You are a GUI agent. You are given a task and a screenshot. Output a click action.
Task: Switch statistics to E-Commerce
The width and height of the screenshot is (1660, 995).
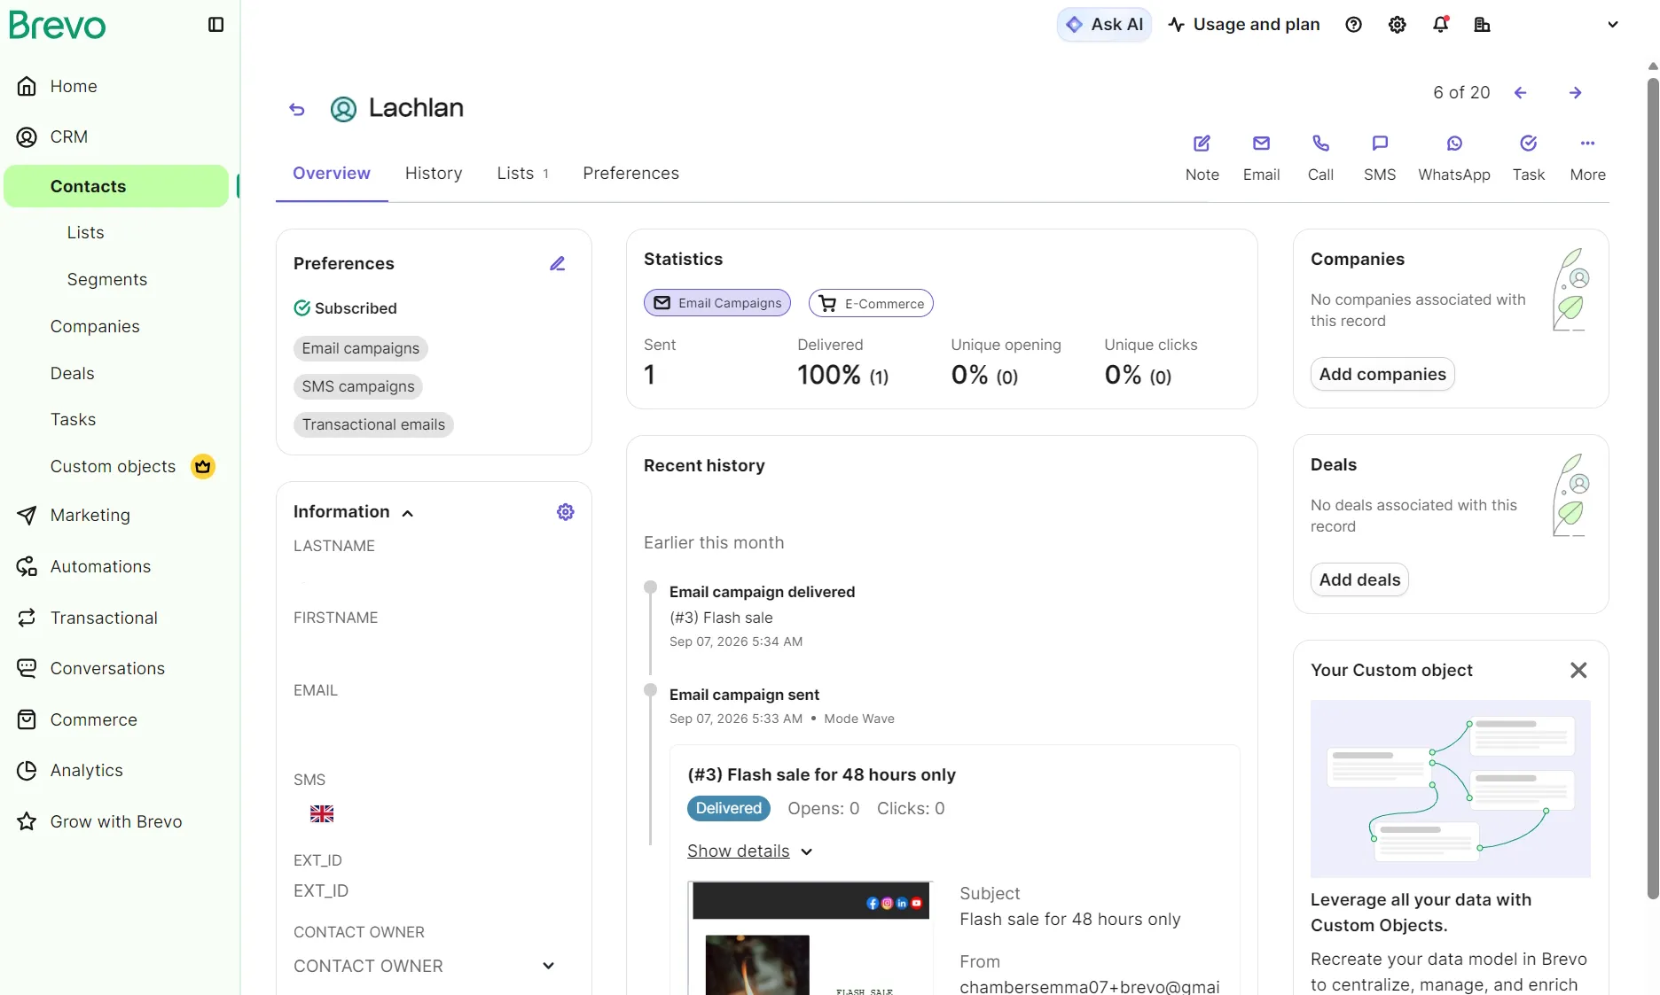click(871, 303)
